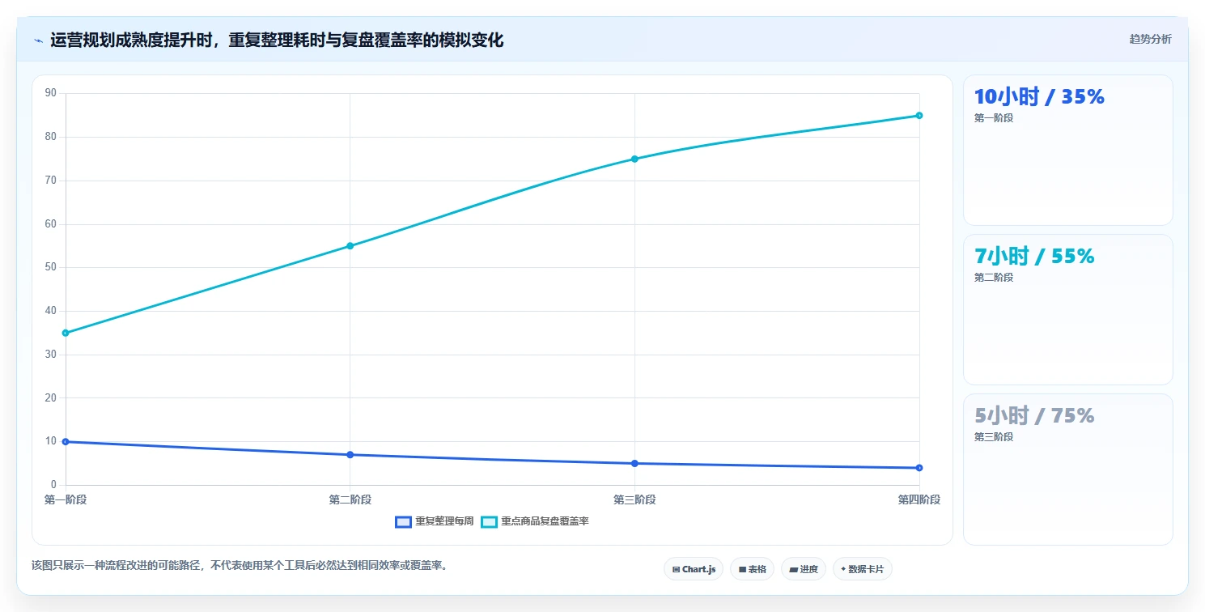Select the 数据卡片 chip
The height and width of the screenshot is (612, 1205).
point(863,569)
